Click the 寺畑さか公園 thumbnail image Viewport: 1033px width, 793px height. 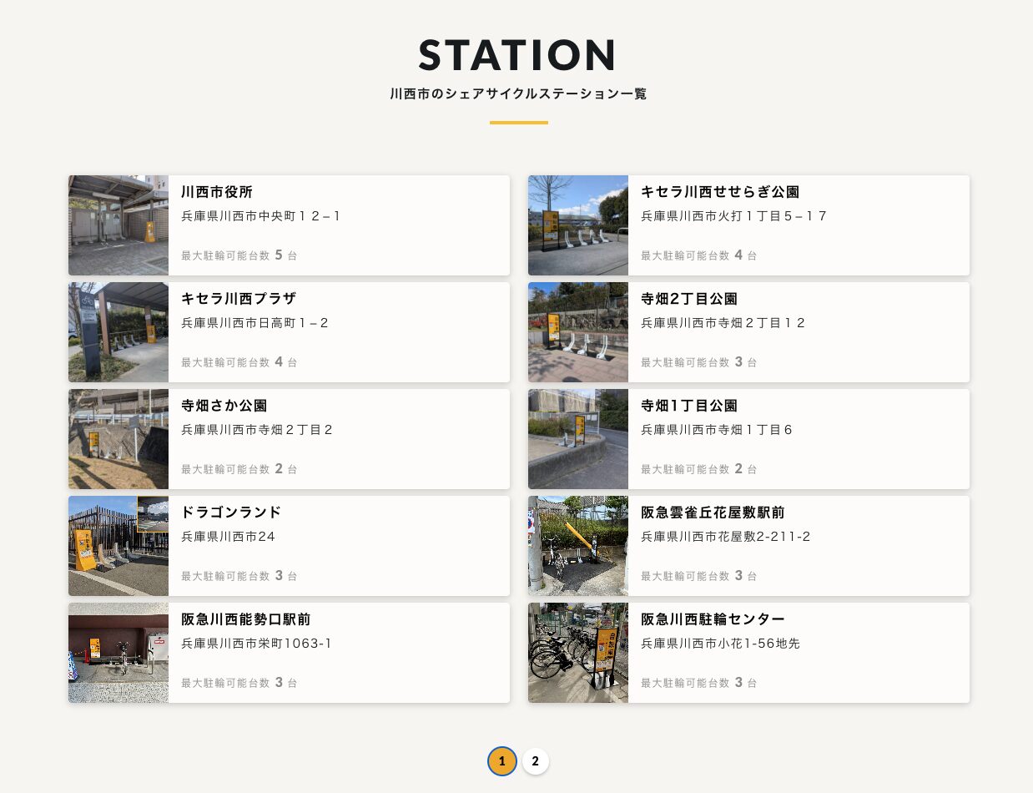coord(118,439)
